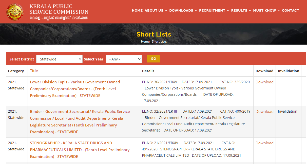
Task: Expand the ABOUT US menu
Action: tap(156, 10)
